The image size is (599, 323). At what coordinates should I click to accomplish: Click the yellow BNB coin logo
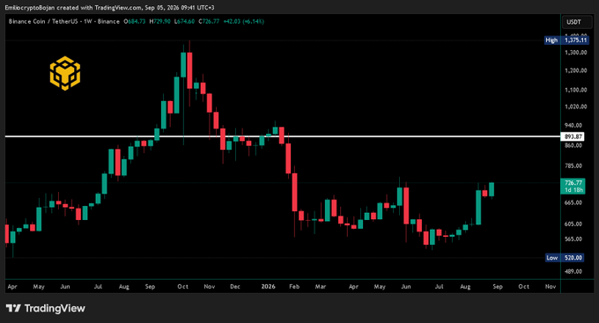click(x=65, y=73)
